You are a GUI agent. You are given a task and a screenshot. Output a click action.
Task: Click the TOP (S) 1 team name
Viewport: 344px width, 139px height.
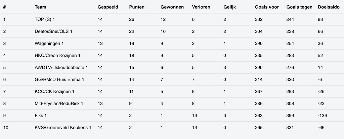point(45,19)
